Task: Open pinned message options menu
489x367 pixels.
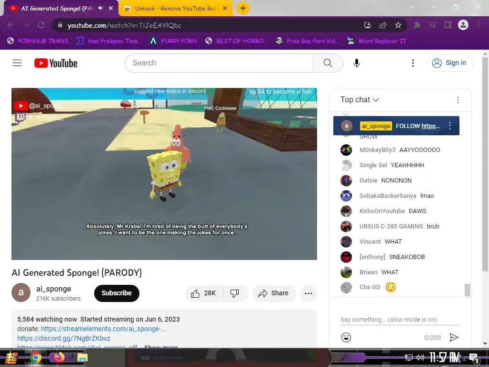Action: click(450, 126)
